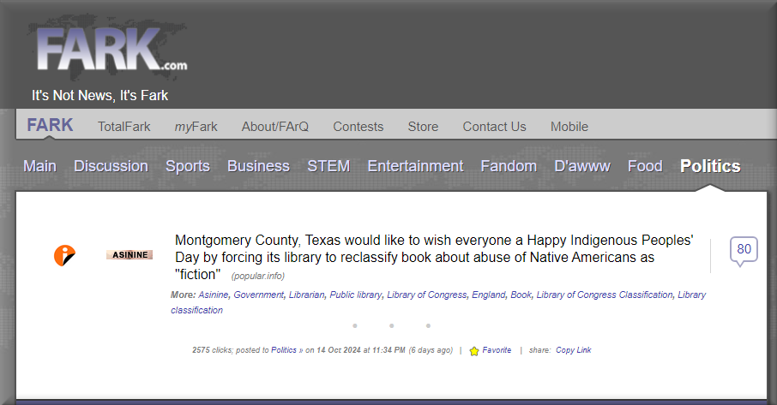Image resolution: width=777 pixels, height=405 pixels.
Task: Click the myFark menu item
Action: (x=196, y=127)
